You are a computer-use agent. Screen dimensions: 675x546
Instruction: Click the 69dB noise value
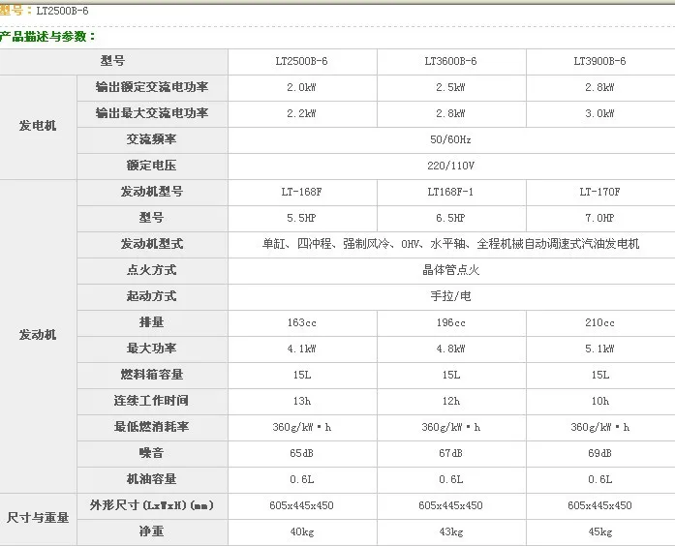599,453
